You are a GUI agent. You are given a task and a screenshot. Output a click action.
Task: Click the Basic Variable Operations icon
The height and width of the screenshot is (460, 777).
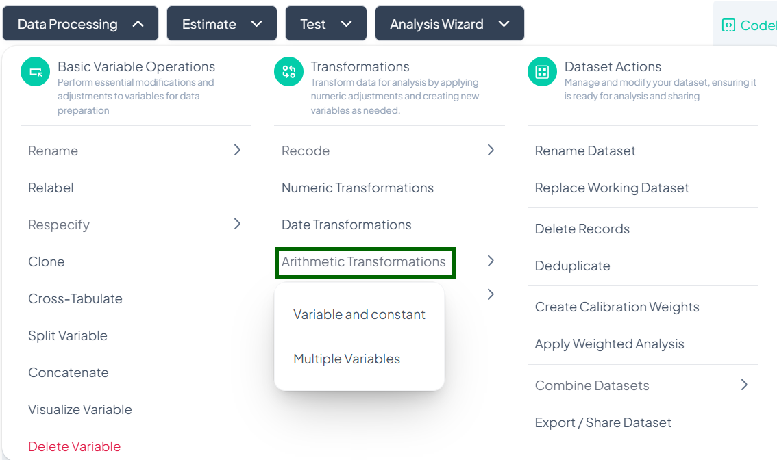click(36, 72)
